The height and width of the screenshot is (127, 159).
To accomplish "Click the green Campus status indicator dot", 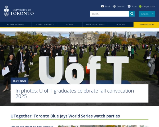I will point(140,6).
